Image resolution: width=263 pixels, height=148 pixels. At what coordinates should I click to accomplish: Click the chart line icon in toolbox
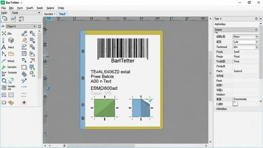(x=13, y=19)
